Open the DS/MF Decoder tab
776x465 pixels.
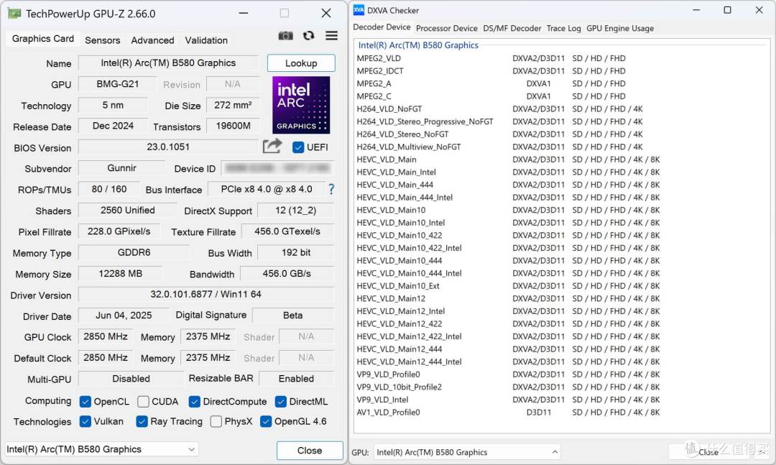pos(512,28)
